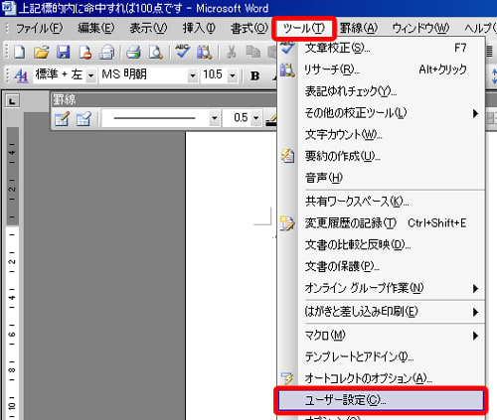This screenshot has height=420, width=497.
Task: Click the Cut scissors icon
Action: pos(232,53)
